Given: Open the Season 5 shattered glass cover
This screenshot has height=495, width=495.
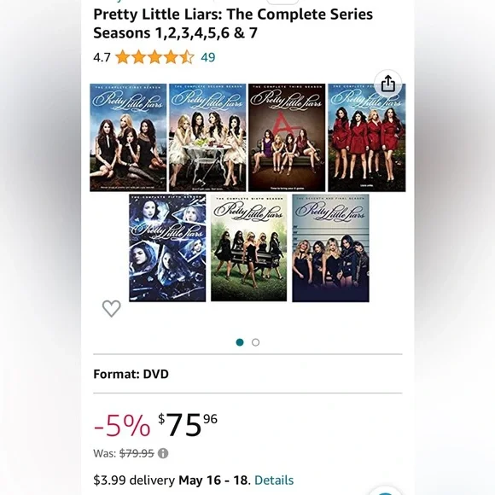Looking at the screenshot, I should coord(167,248).
